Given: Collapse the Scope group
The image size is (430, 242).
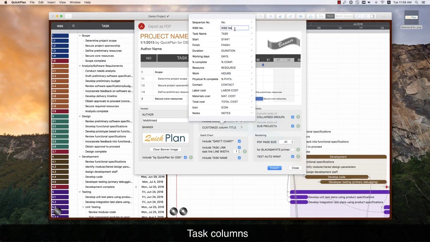Looking at the screenshot, I should click(x=80, y=36).
